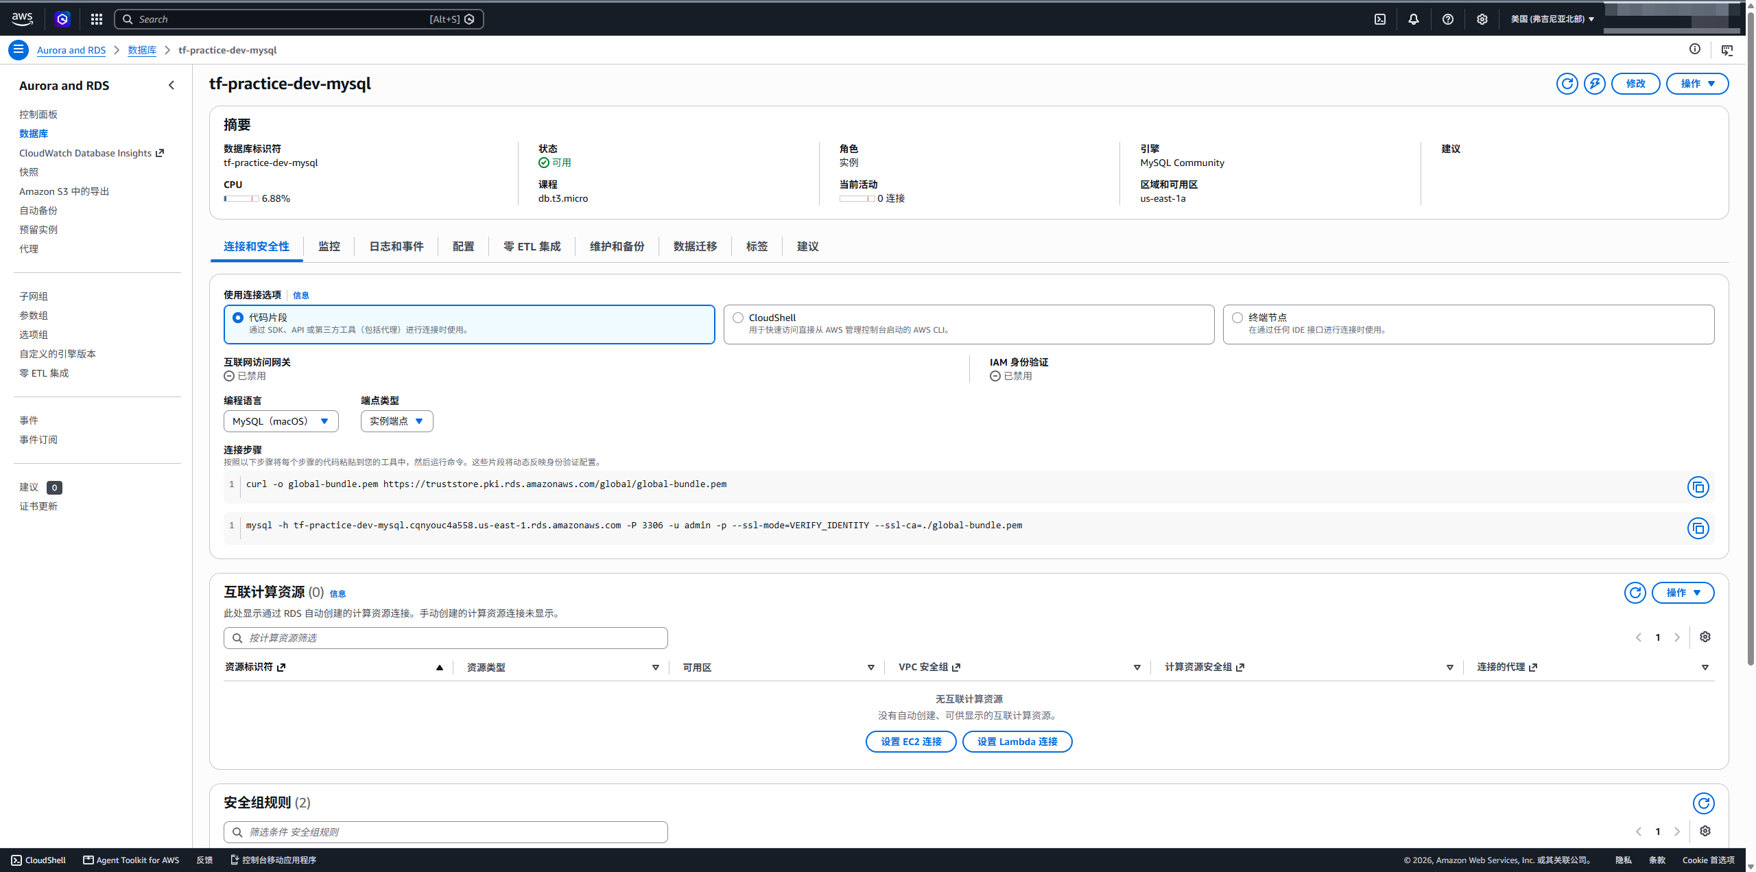Refresh the security group rules section
The image size is (1756, 872).
pyautogui.click(x=1704, y=803)
